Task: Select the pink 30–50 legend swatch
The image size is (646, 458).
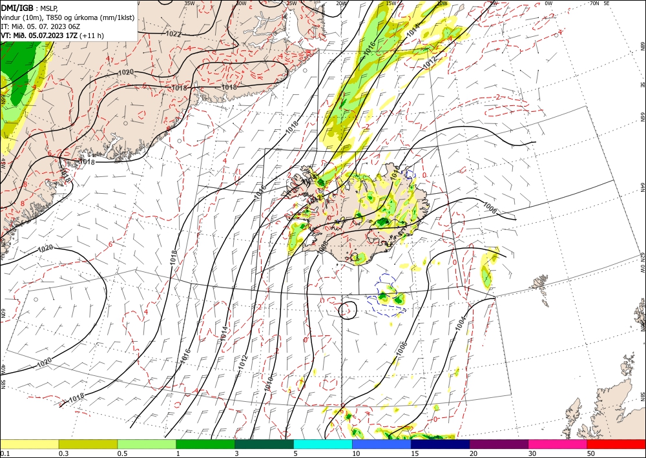Action: [557, 444]
